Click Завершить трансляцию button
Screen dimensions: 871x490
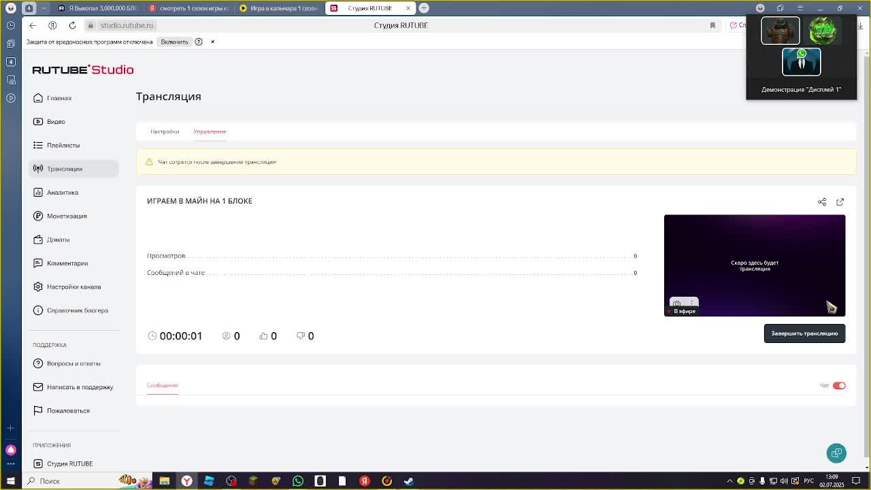click(x=804, y=333)
